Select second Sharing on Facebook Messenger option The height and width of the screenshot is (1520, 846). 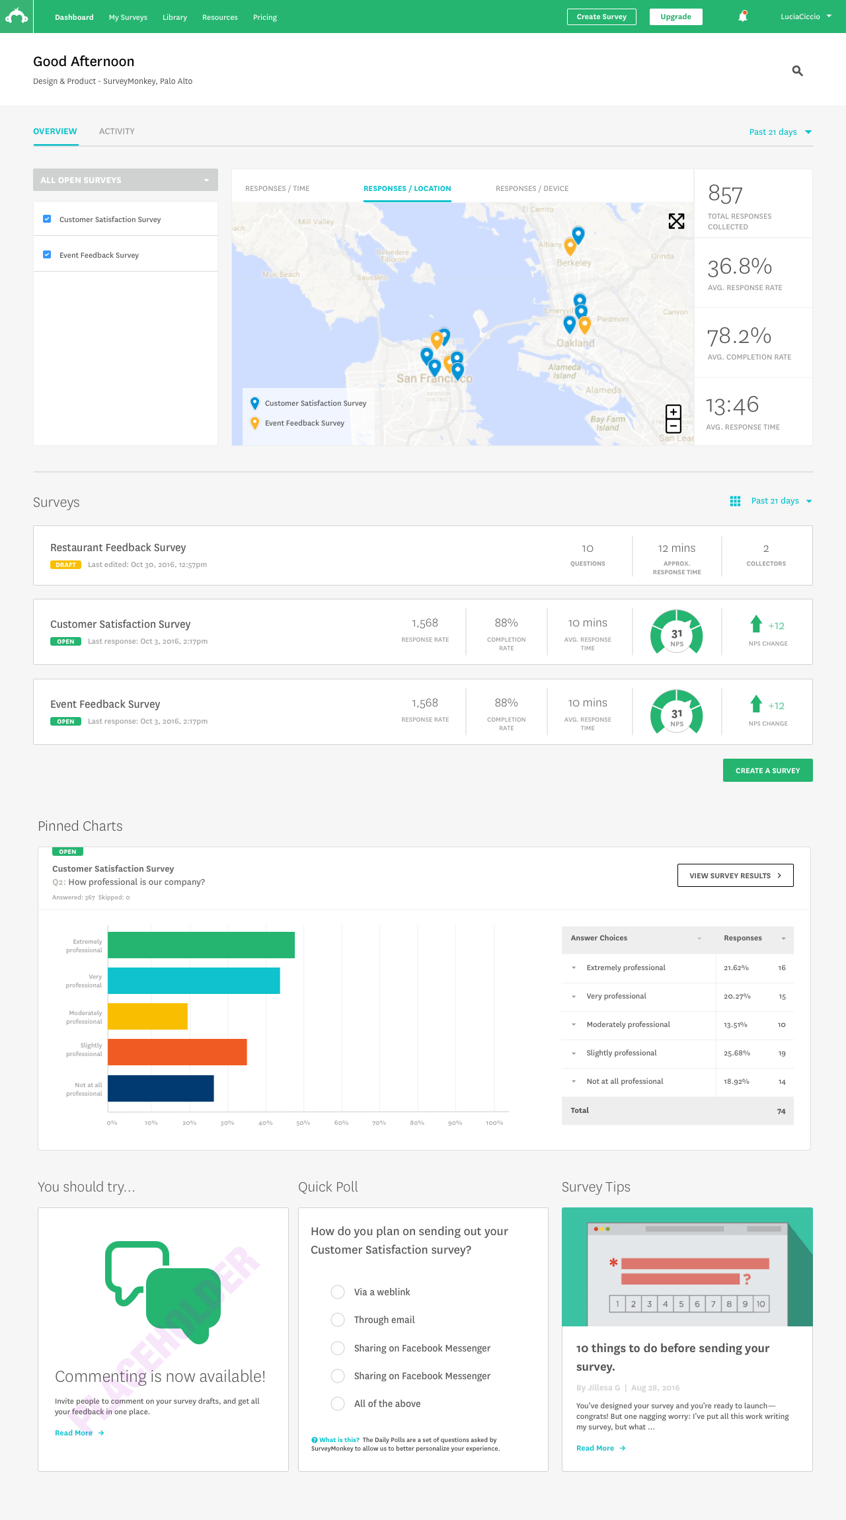pos(338,1376)
